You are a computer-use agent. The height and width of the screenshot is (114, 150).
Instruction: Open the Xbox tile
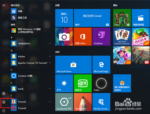pyautogui.click(x=122, y=18)
